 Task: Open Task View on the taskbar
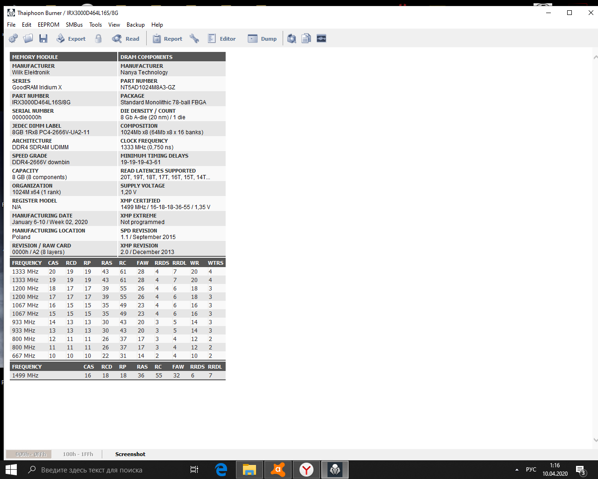[x=194, y=470]
